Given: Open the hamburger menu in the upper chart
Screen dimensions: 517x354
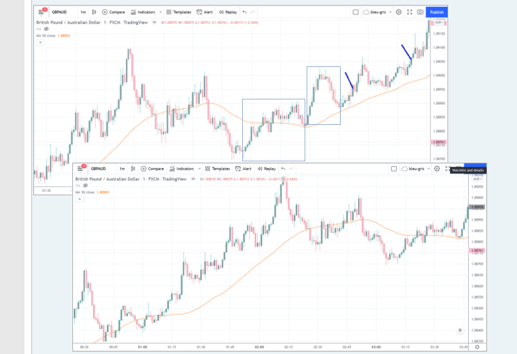Looking at the screenshot, I should click(x=41, y=12).
